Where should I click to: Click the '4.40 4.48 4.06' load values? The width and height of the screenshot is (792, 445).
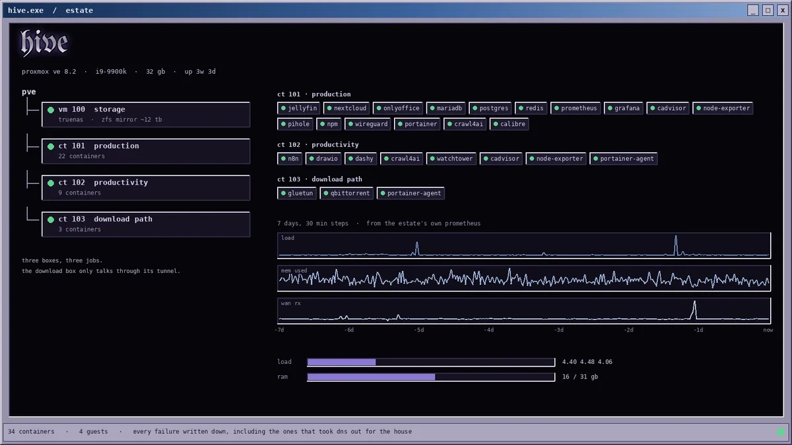point(587,362)
